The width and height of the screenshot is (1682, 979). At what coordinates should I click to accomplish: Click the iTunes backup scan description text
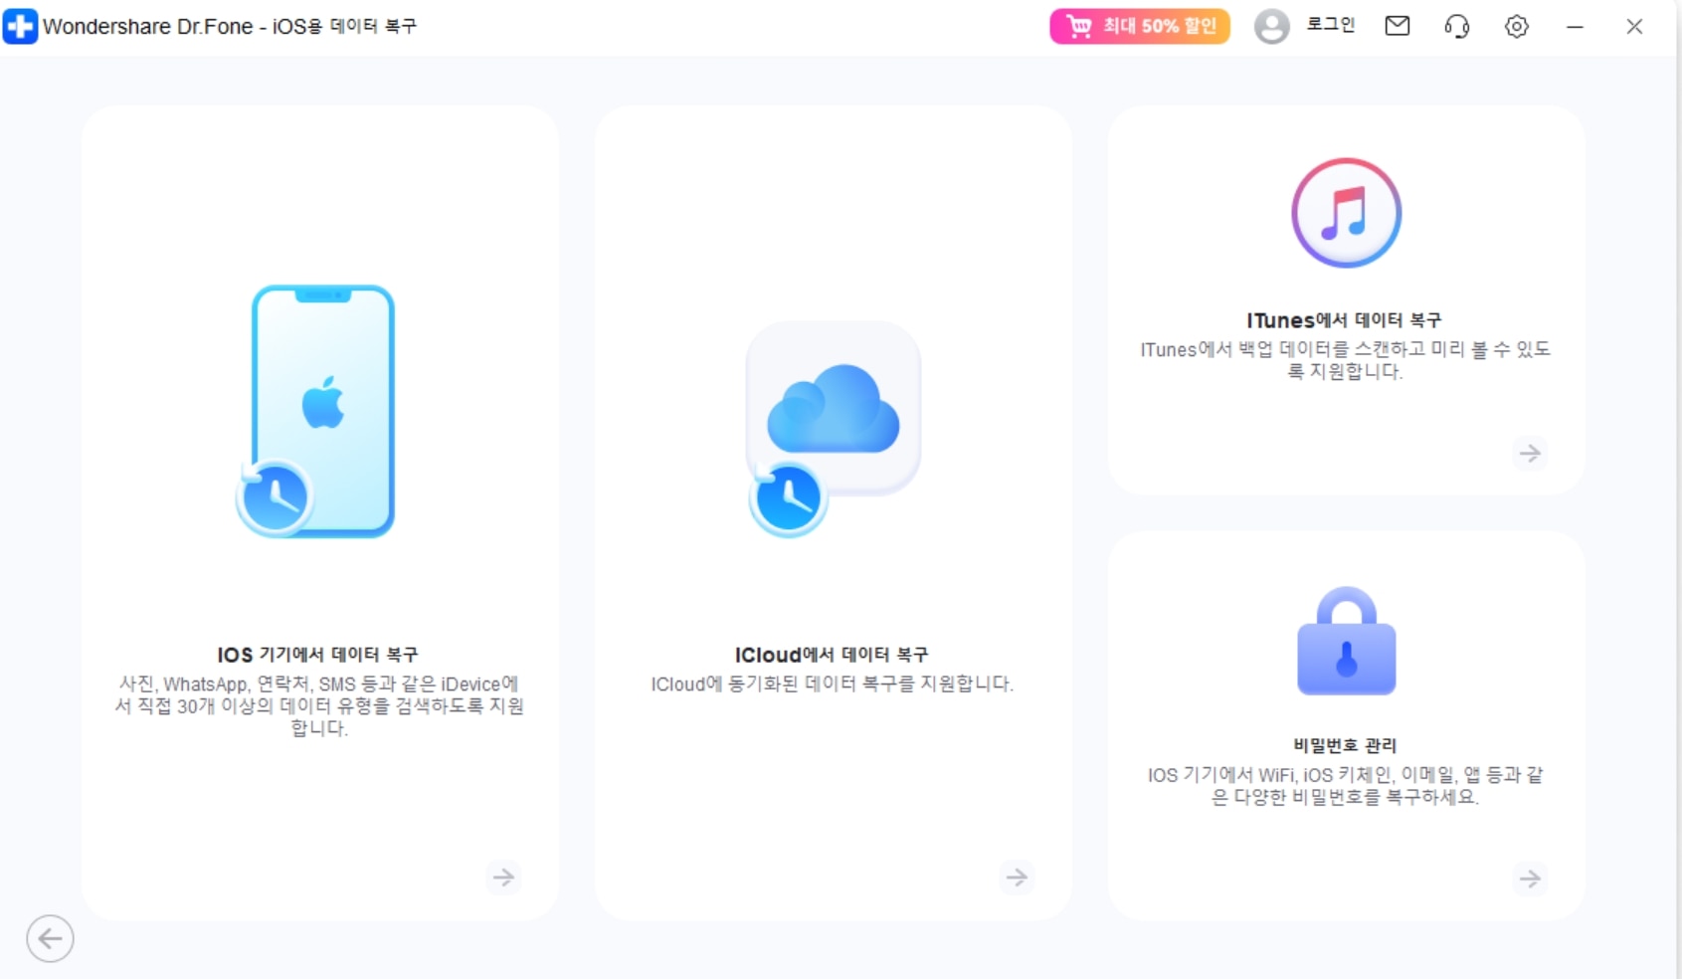point(1345,360)
